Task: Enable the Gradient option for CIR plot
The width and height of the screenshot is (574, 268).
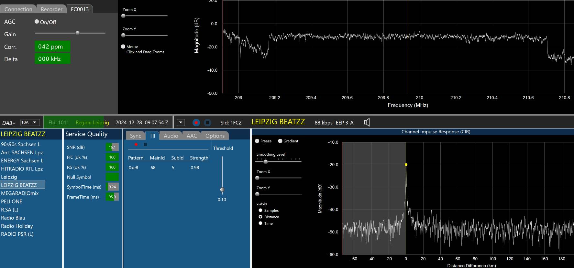Action: pyautogui.click(x=280, y=141)
